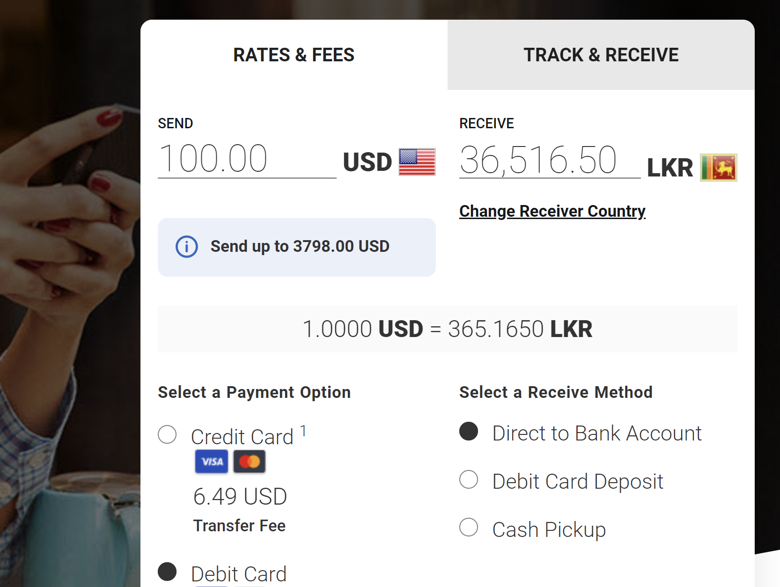The width and height of the screenshot is (780, 587).
Task: Open the Rates & Fees tab
Action: 294,55
